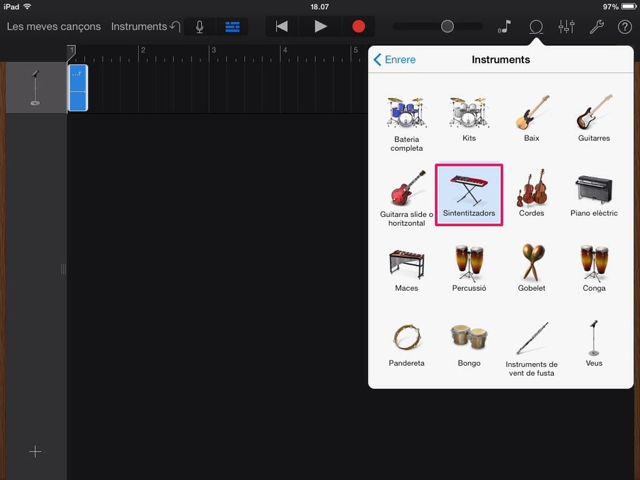This screenshot has width=640, height=480.
Task: Select the Maces xylophone instrument
Action: click(406, 268)
